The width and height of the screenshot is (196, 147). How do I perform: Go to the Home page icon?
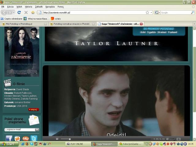coord(33,12)
